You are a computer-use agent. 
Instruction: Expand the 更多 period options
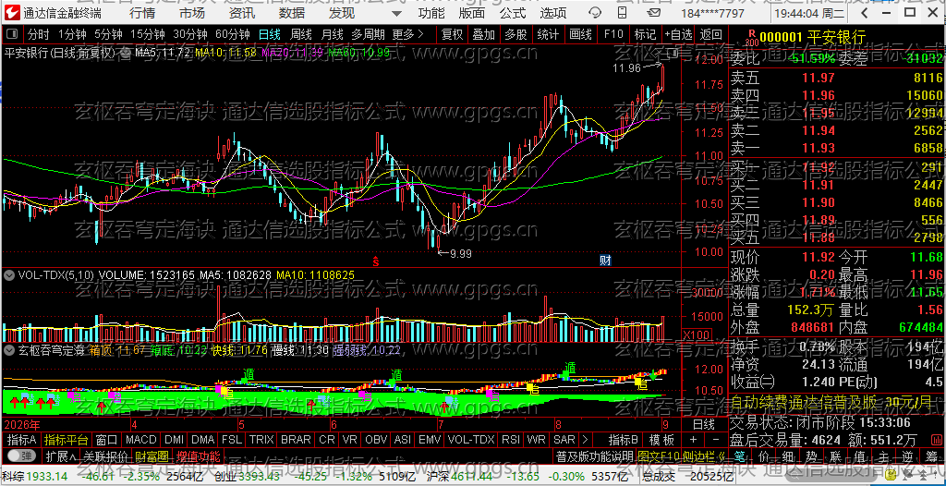tap(407, 34)
